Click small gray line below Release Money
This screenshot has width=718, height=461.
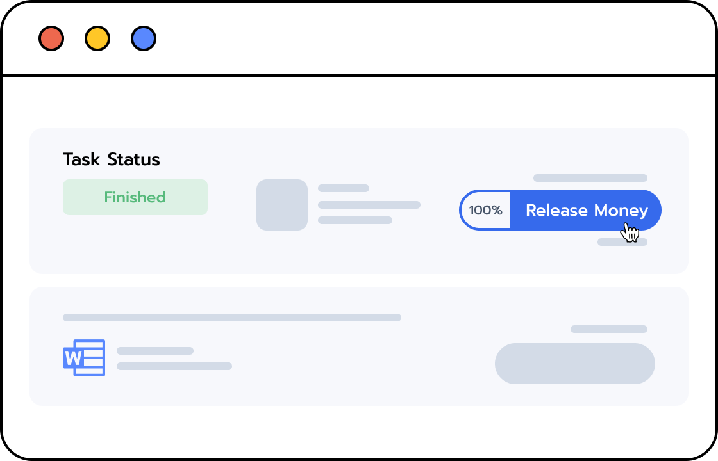click(622, 242)
